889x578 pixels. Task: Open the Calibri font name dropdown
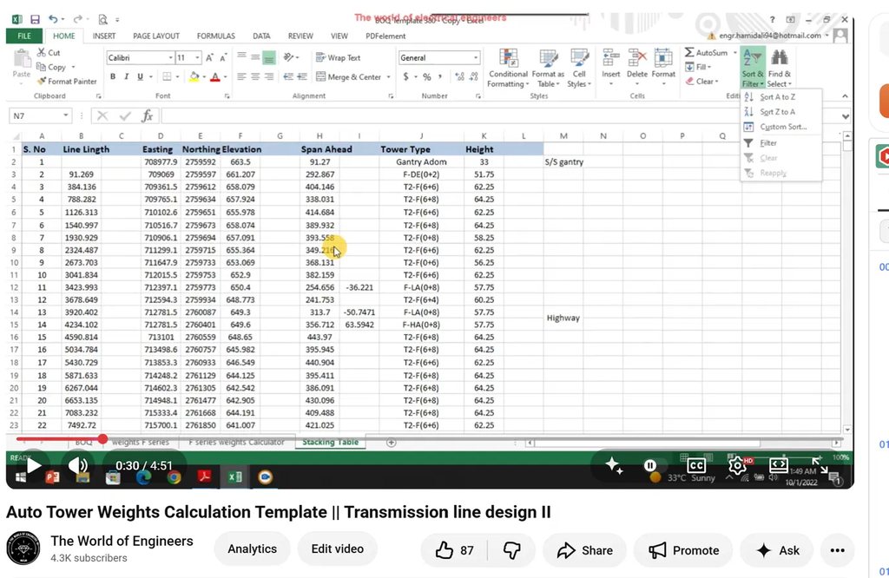(170, 58)
